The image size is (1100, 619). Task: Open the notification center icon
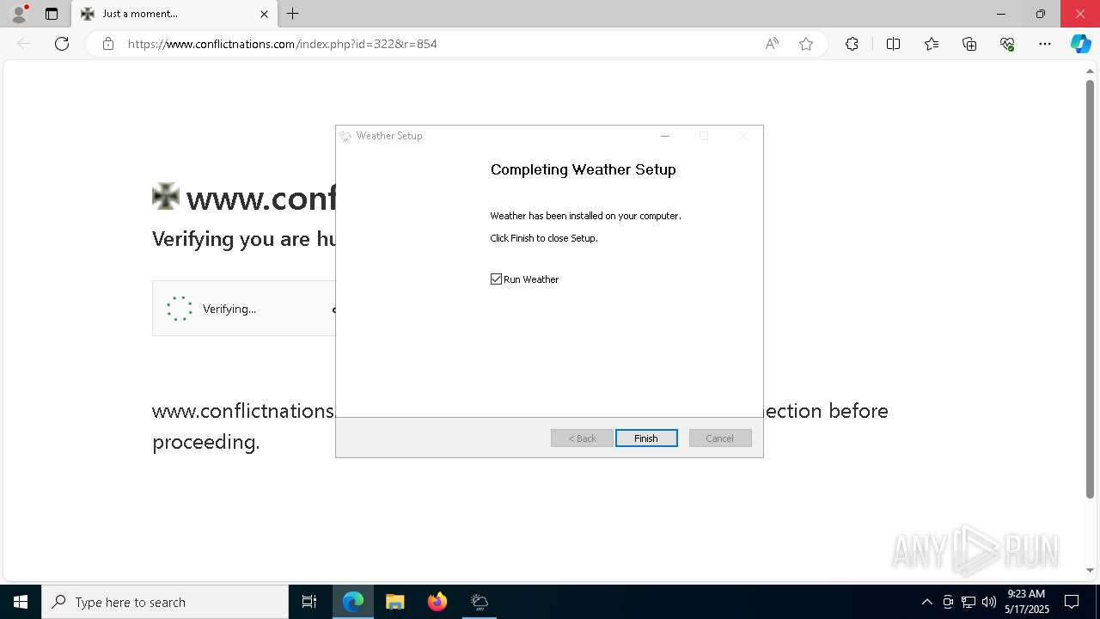1072,602
